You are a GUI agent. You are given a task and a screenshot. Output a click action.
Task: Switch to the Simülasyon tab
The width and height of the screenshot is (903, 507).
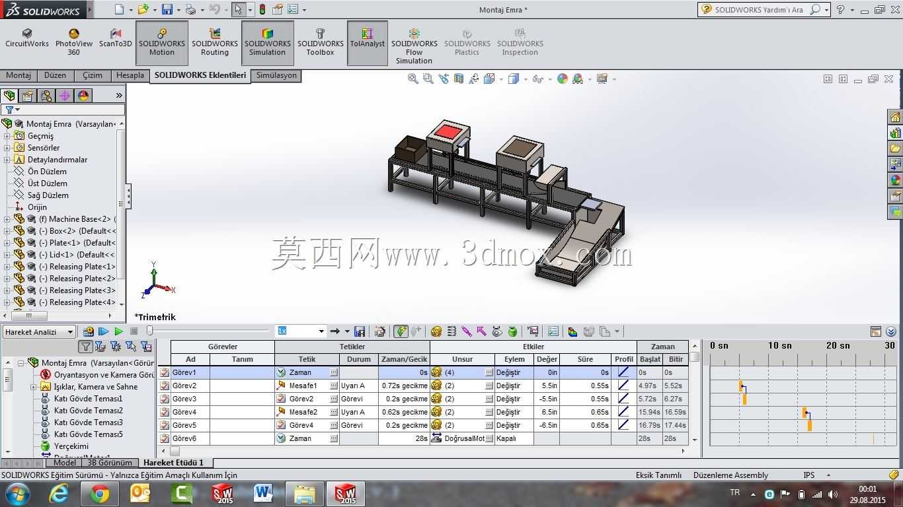point(276,75)
